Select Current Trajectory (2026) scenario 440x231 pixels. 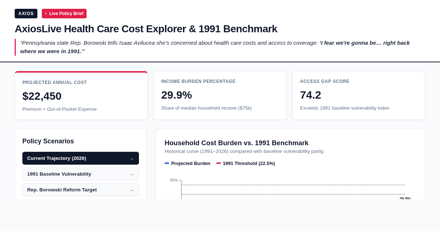coord(81,158)
